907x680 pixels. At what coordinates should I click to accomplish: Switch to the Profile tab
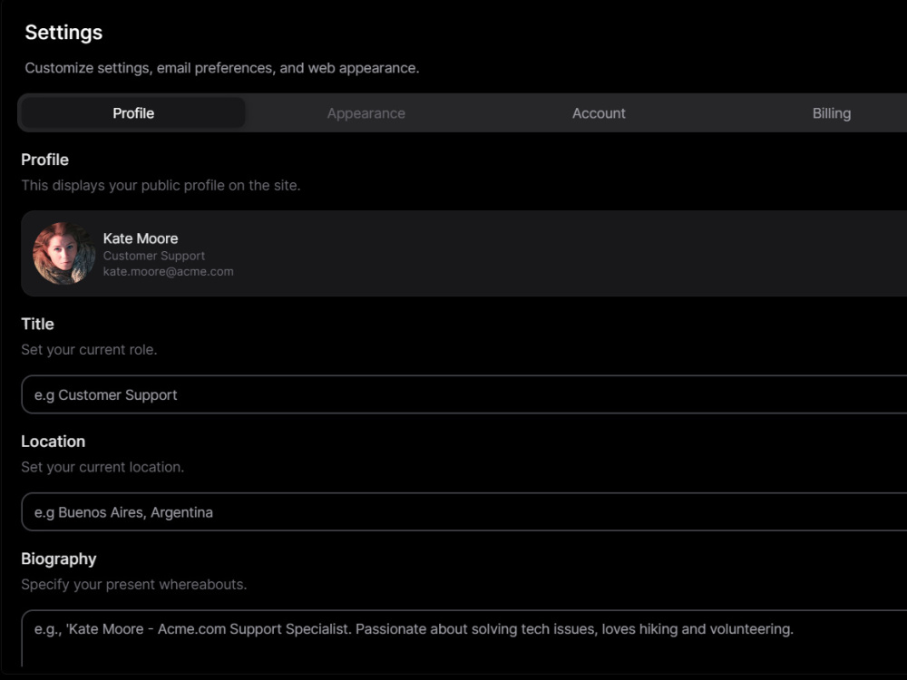coord(133,113)
